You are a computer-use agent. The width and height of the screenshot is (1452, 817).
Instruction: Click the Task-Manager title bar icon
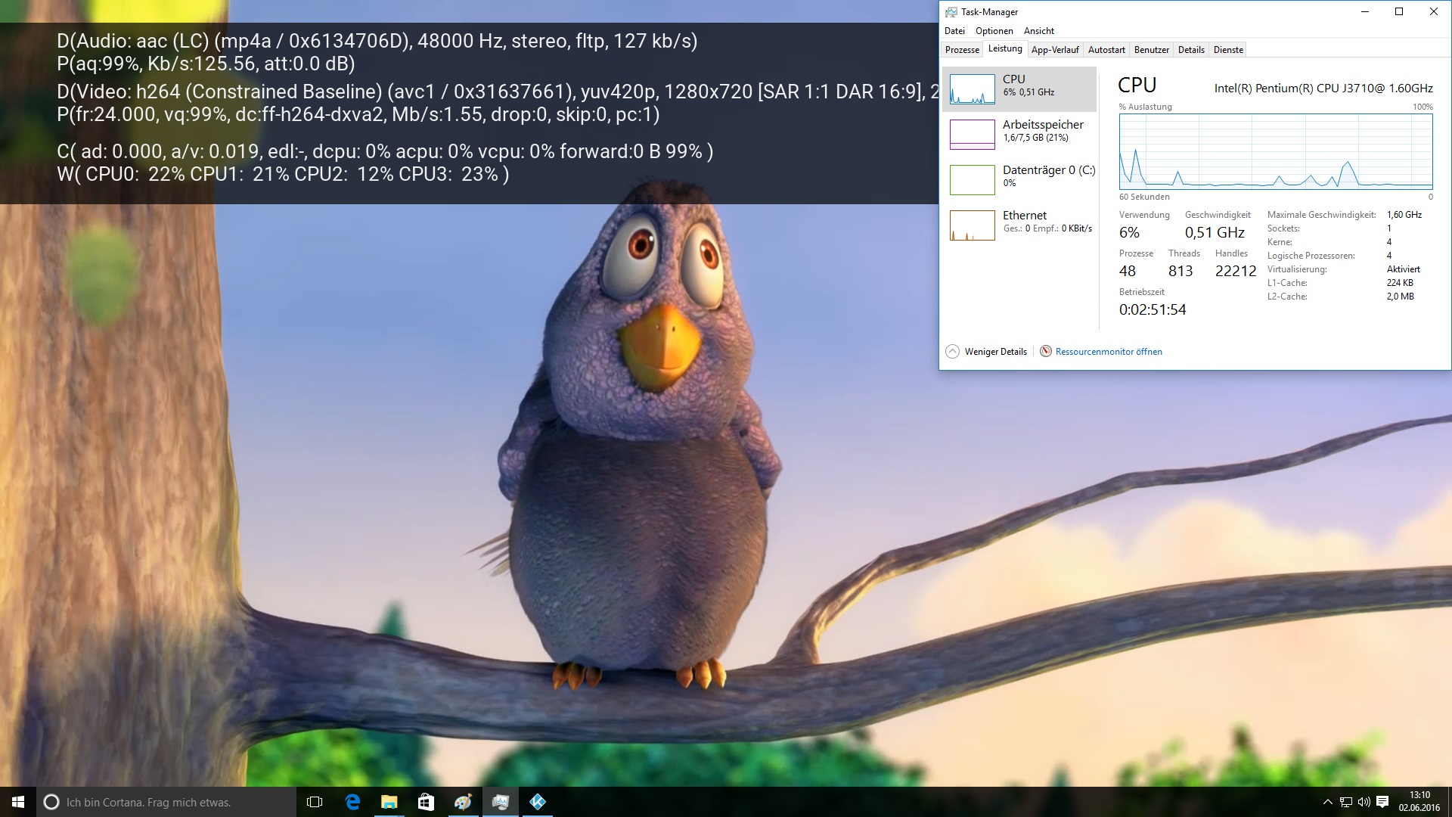click(x=951, y=12)
